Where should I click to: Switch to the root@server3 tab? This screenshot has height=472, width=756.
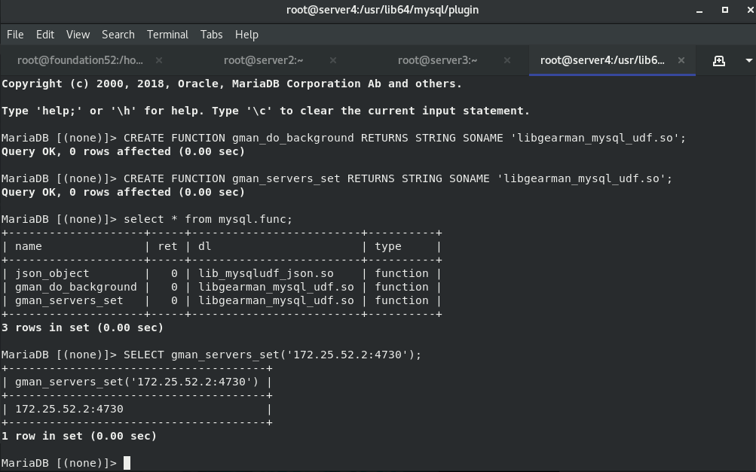[437, 60]
